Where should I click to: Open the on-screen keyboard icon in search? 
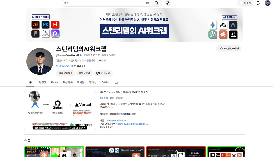(x=148, y=3)
